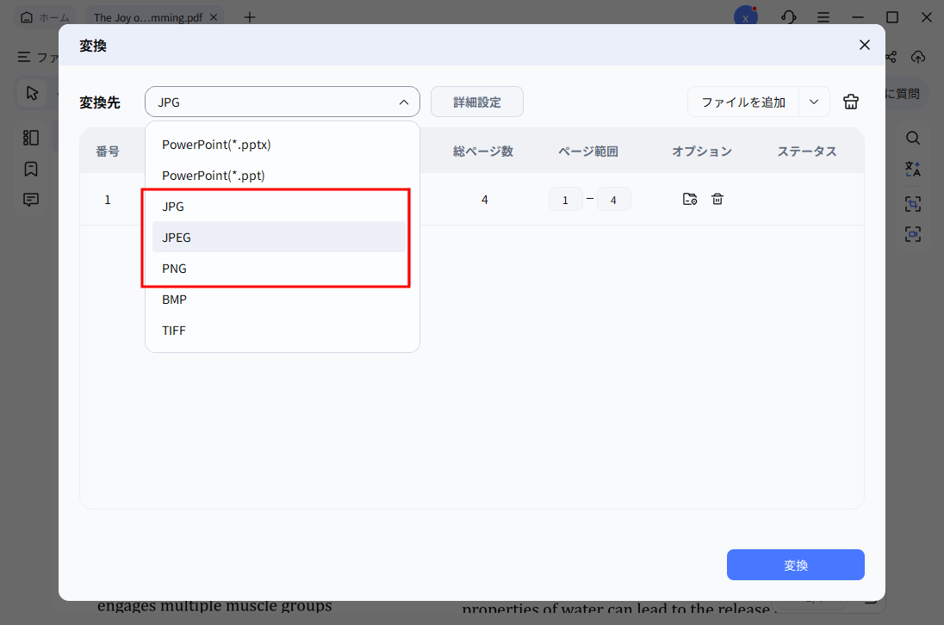Open the page settings option icon for file 1
The width and height of the screenshot is (944, 625).
690,199
